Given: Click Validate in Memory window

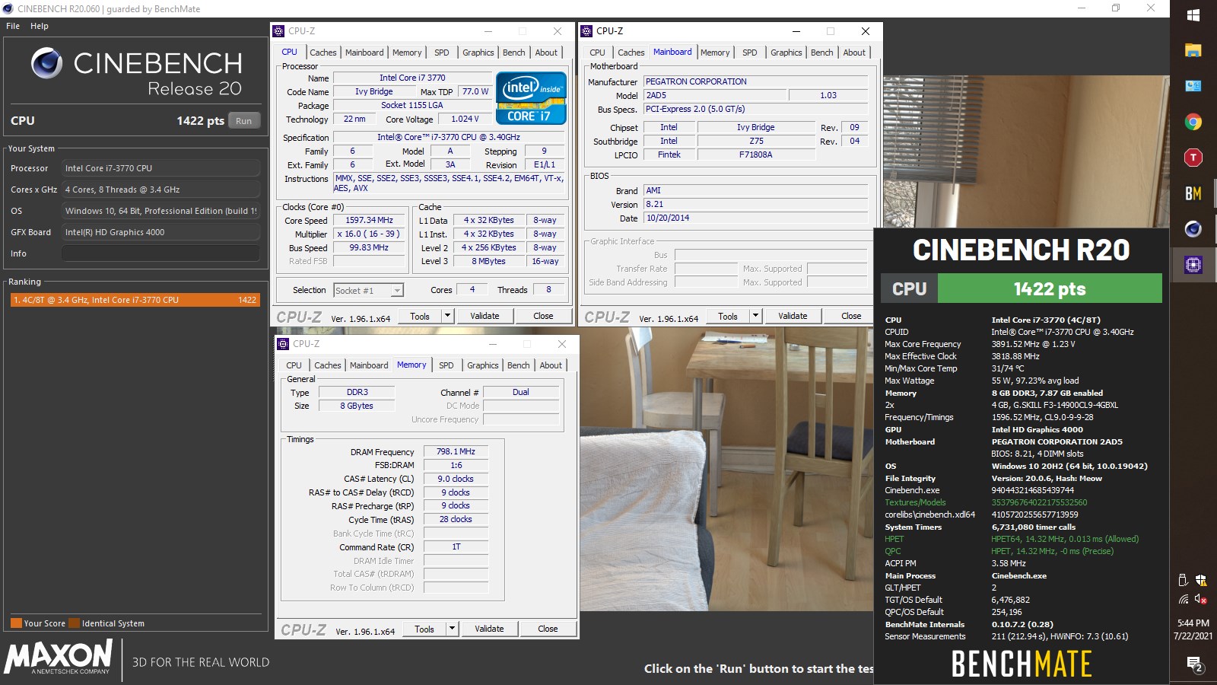Looking at the screenshot, I should coord(489,629).
